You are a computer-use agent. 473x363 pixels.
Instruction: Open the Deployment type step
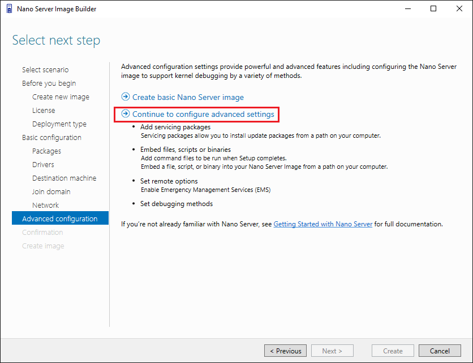pyautogui.click(x=59, y=124)
